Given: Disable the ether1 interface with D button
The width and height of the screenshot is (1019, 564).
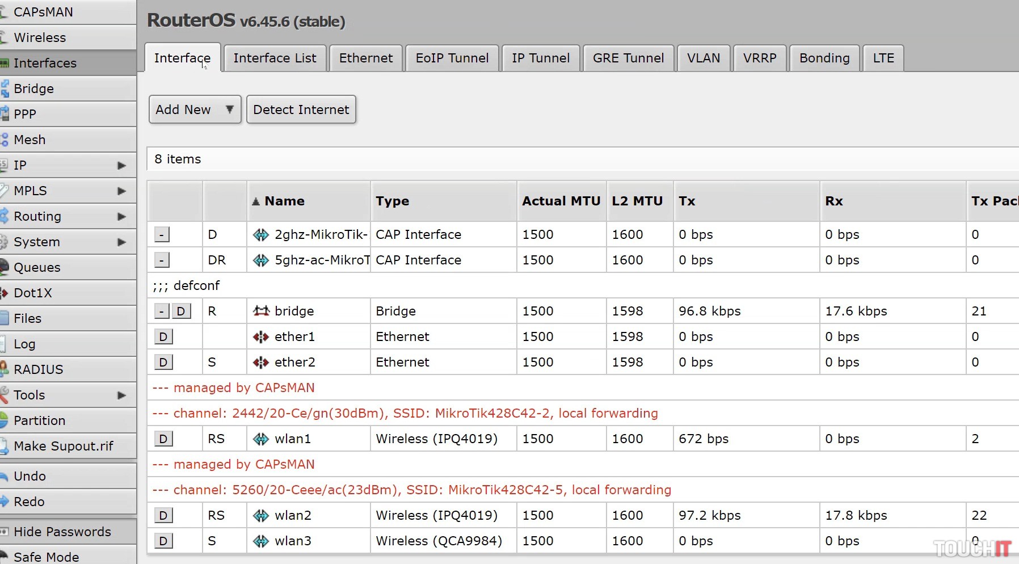Looking at the screenshot, I should pos(163,337).
